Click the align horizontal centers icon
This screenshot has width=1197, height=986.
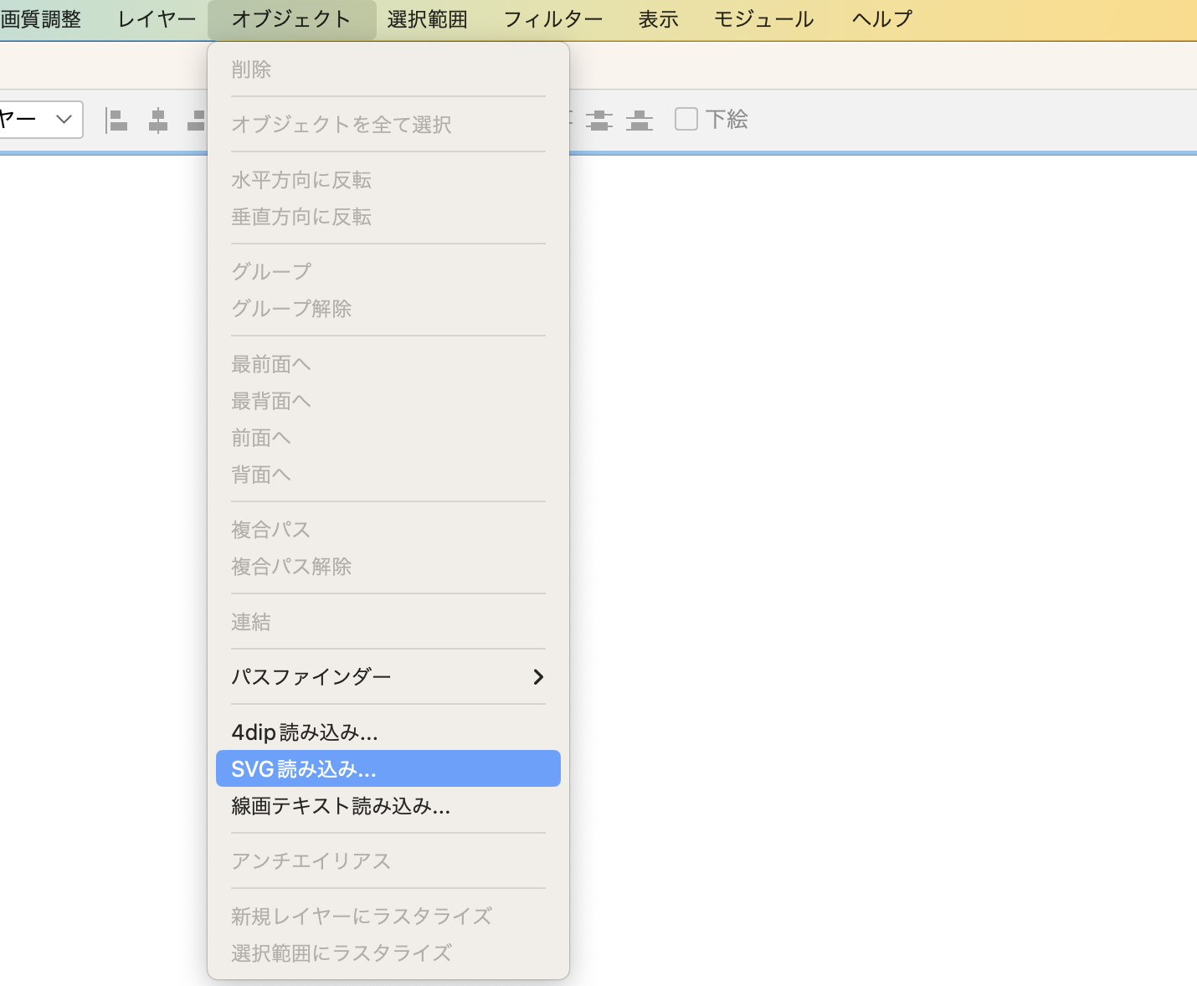(157, 121)
